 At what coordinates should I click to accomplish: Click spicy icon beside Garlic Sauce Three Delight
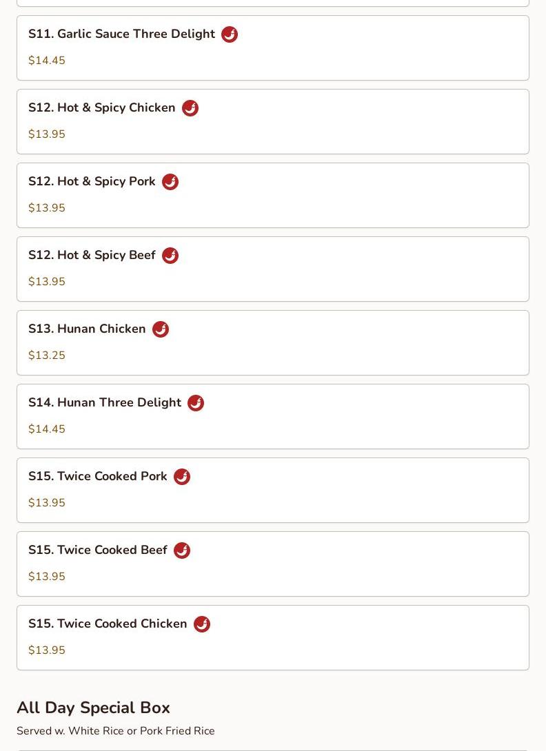(x=230, y=34)
